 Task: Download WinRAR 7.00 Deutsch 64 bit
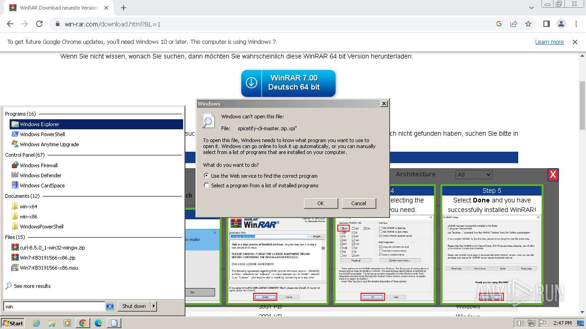[288, 83]
